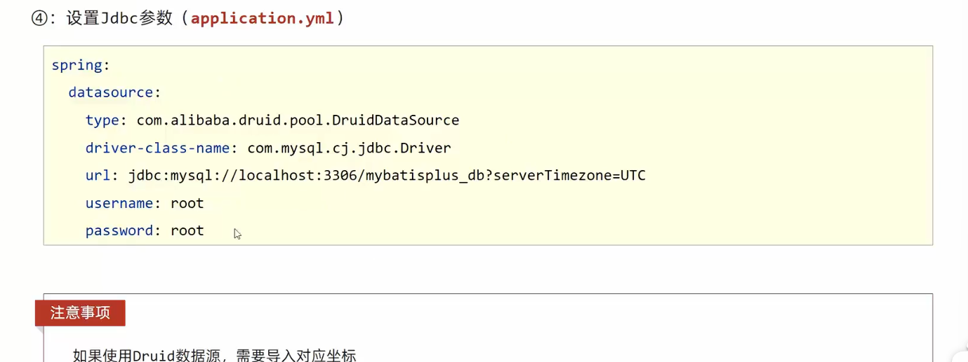Click the type key in the config
The width and height of the screenshot is (968, 362).
click(x=102, y=120)
